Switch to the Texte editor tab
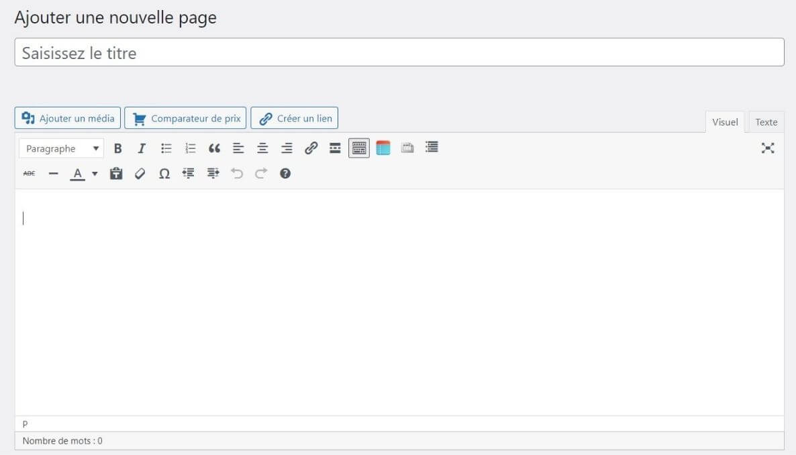This screenshot has width=796, height=455. pyautogui.click(x=766, y=122)
